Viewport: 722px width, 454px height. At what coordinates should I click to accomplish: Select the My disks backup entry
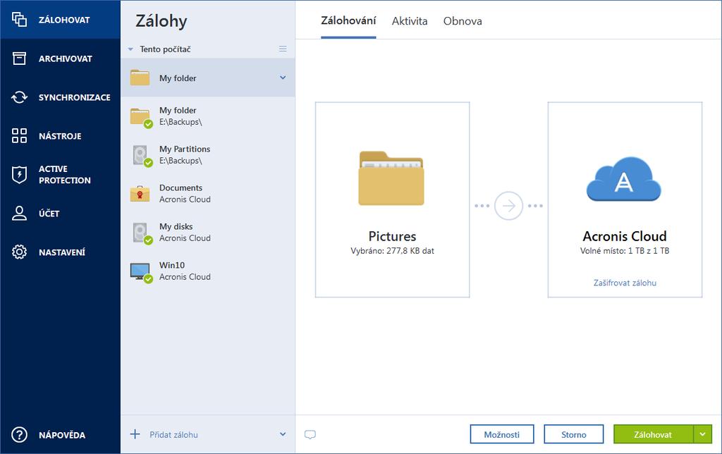pyautogui.click(x=208, y=233)
